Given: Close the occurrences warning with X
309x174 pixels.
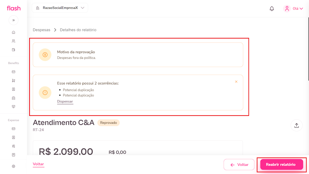Looking at the screenshot, I should pos(236,81).
